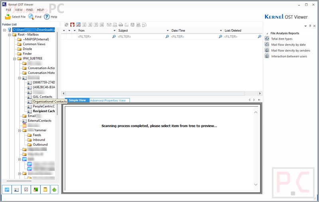Click the Subject filter input field

(141, 37)
